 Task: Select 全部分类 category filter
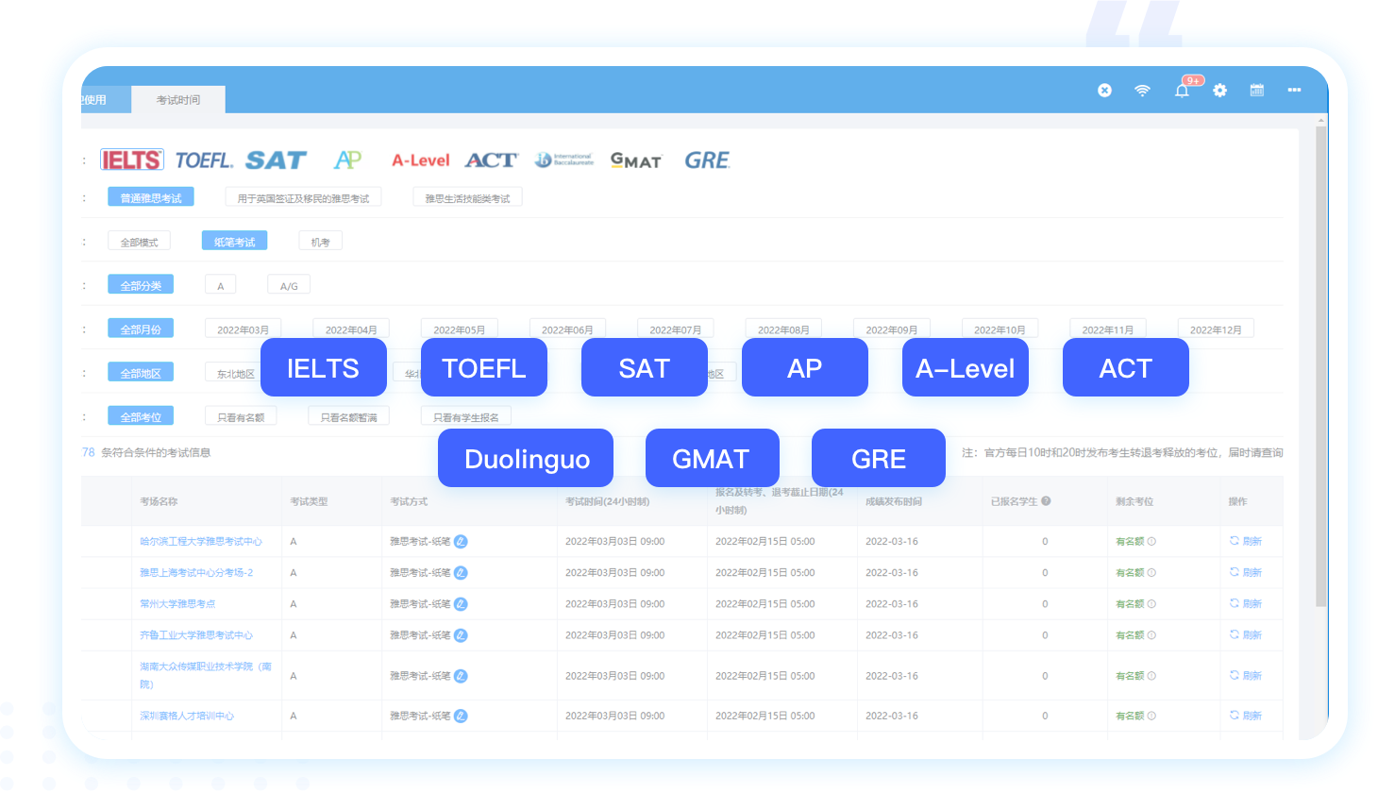click(141, 285)
